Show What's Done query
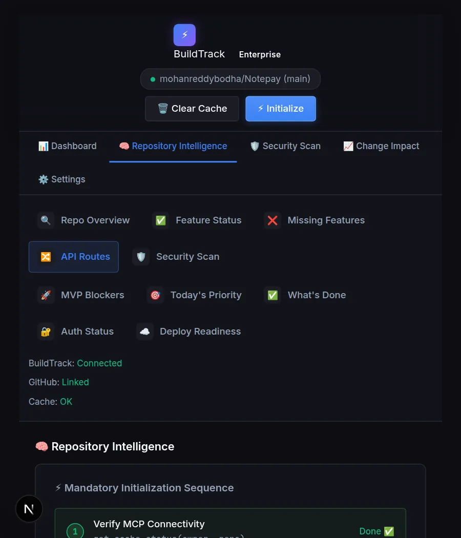The image size is (461, 538). pyautogui.click(x=305, y=295)
